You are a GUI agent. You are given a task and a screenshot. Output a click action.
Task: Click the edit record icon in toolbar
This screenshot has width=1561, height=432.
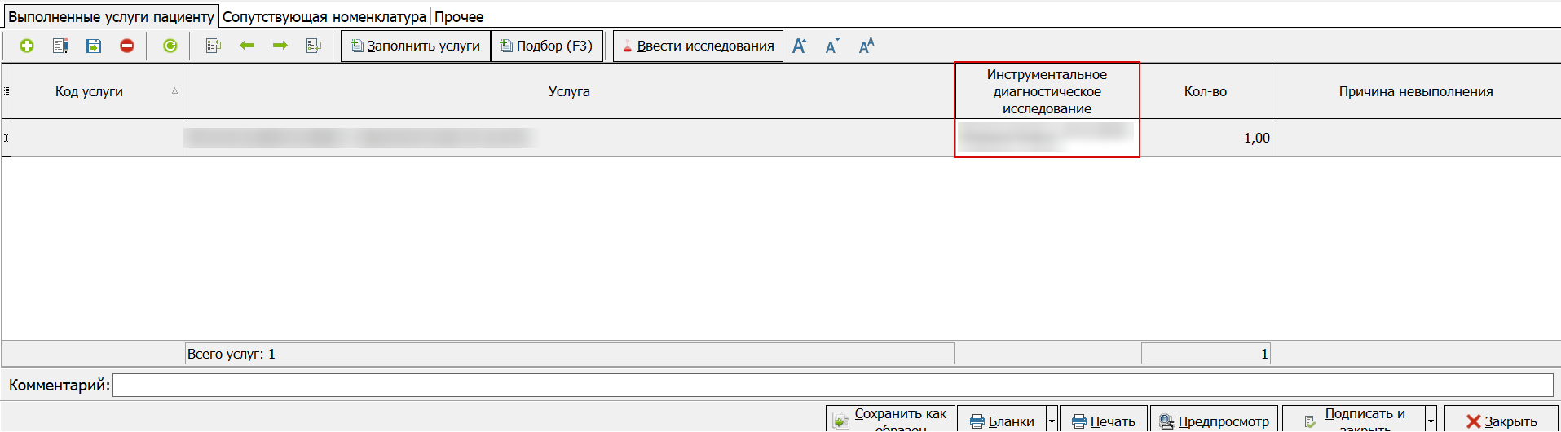pyautogui.click(x=60, y=46)
